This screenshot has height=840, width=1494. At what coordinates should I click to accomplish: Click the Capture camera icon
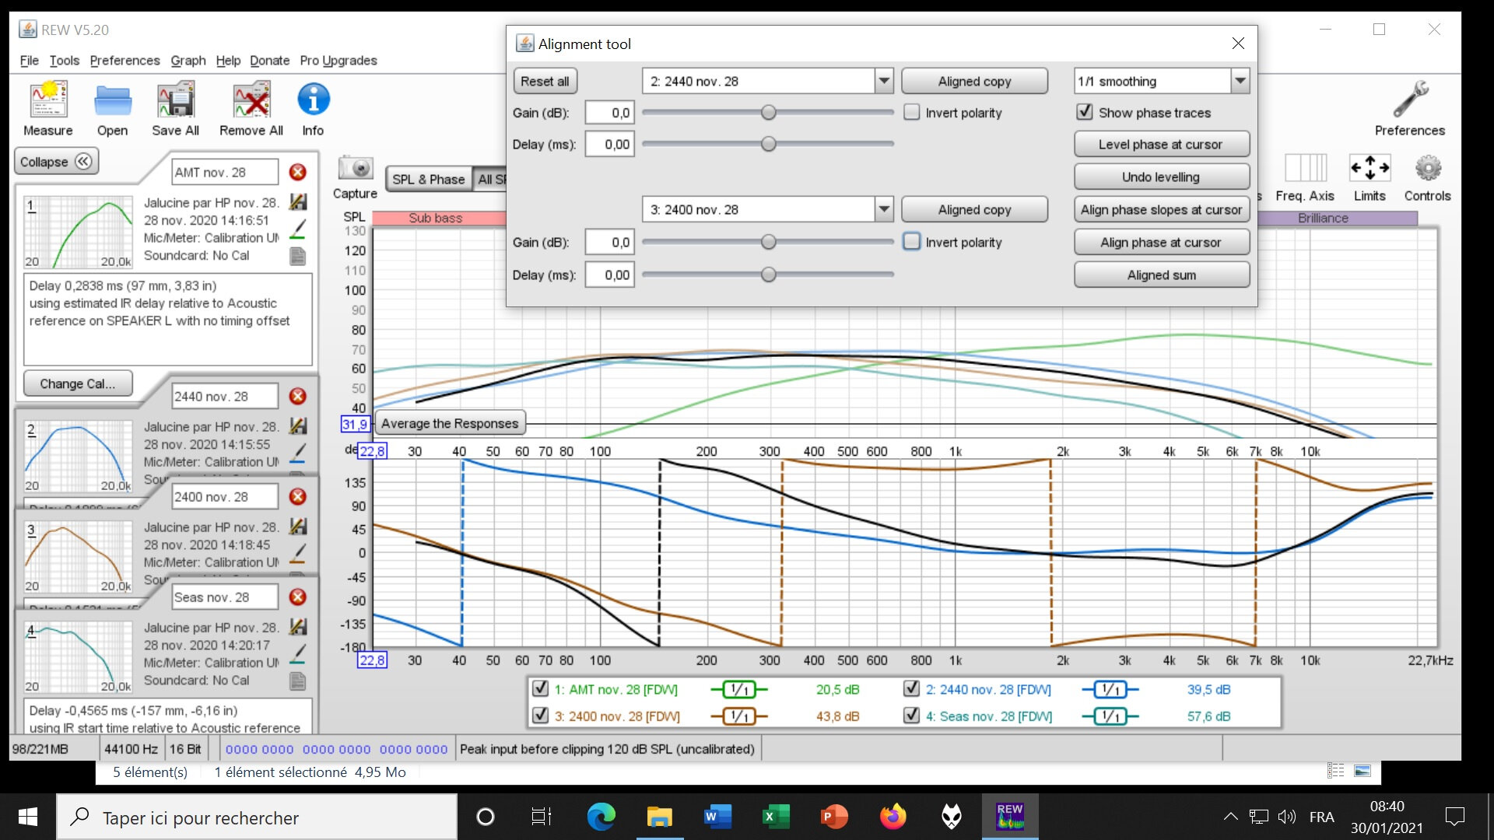click(x=355, y=168)
